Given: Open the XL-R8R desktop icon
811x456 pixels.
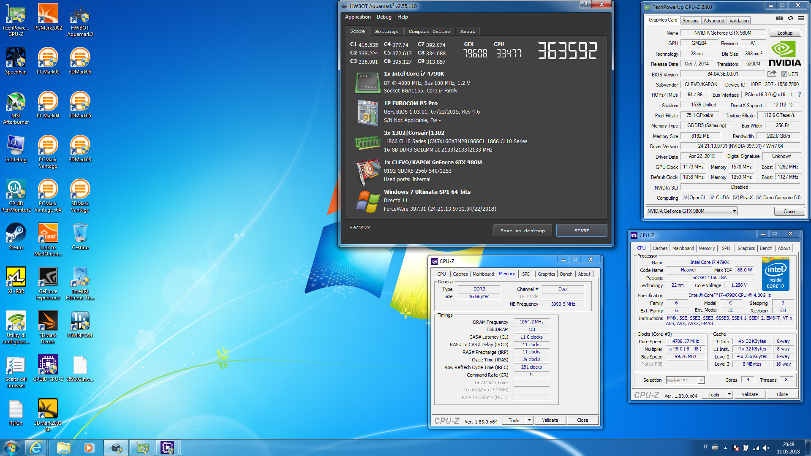Looking at the screenshot, I should pos(16,280).
